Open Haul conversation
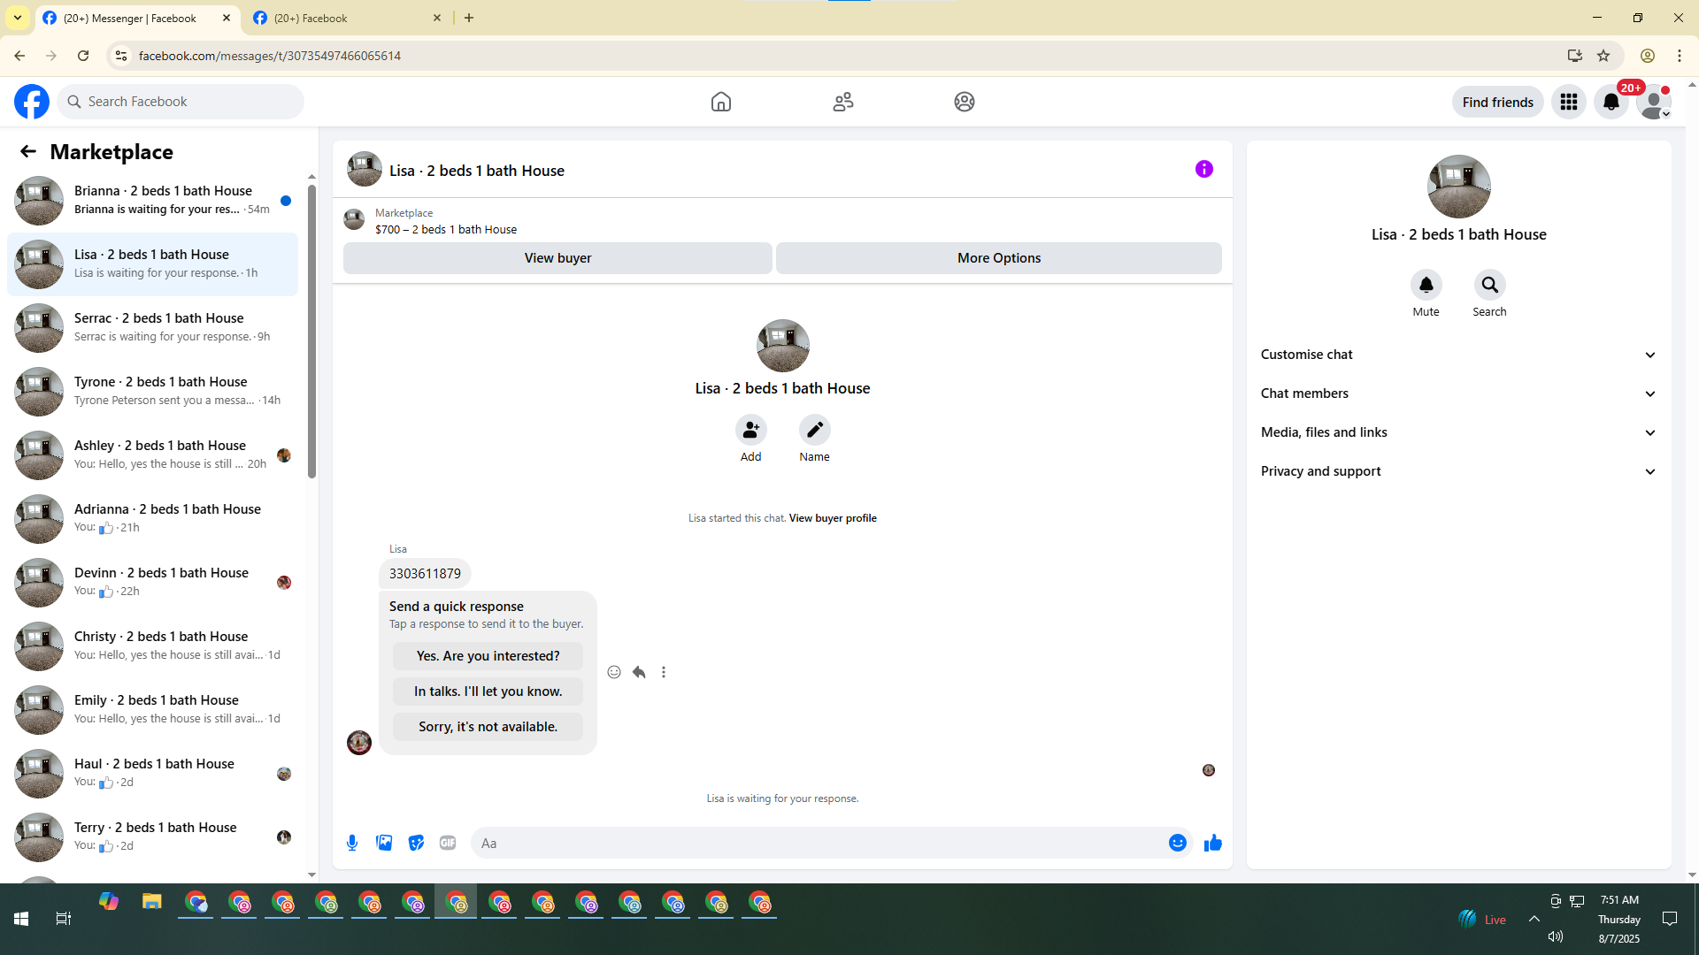 pyautogui.click(x=152, y=774)
